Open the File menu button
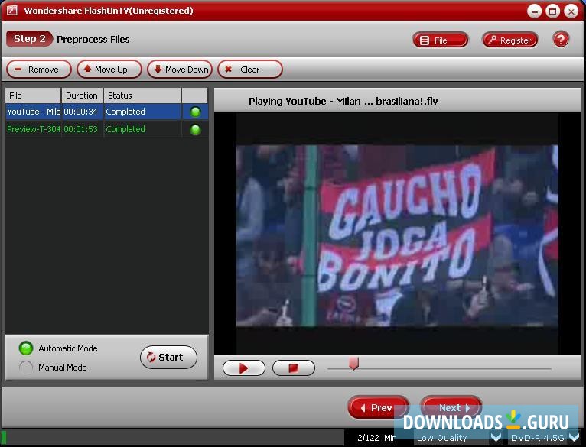Image resolution: width=586 pixels, height=447 pixels. coord(440,40)
